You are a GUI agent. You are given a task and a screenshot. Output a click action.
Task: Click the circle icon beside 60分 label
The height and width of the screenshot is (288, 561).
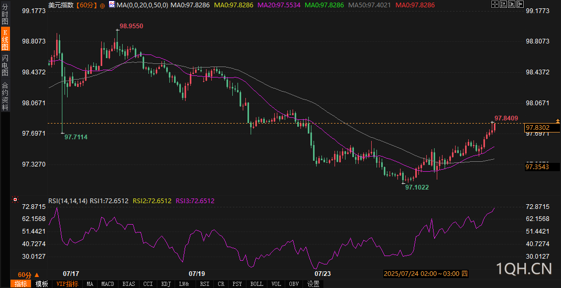click(x=102, y=5)
